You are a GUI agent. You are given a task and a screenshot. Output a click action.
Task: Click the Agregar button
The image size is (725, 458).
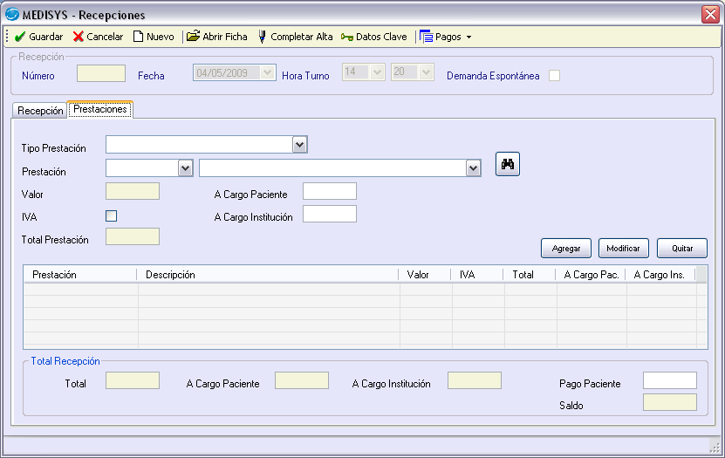pos(566,248)
